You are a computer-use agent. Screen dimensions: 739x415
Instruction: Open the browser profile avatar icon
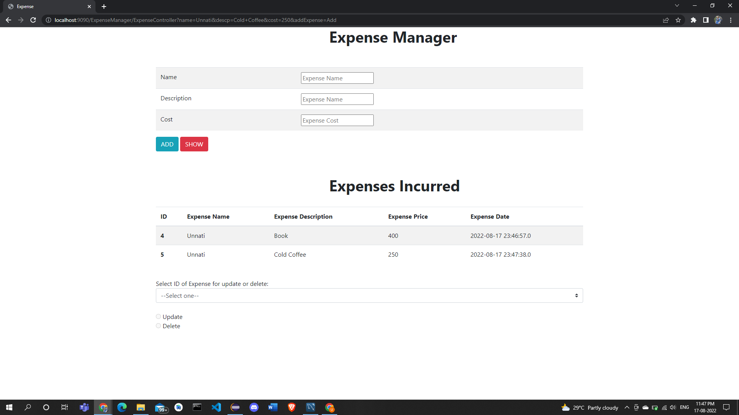point(718,20)
